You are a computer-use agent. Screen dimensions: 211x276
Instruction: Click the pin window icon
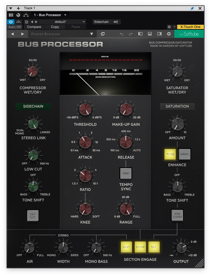tap(192, 8)
